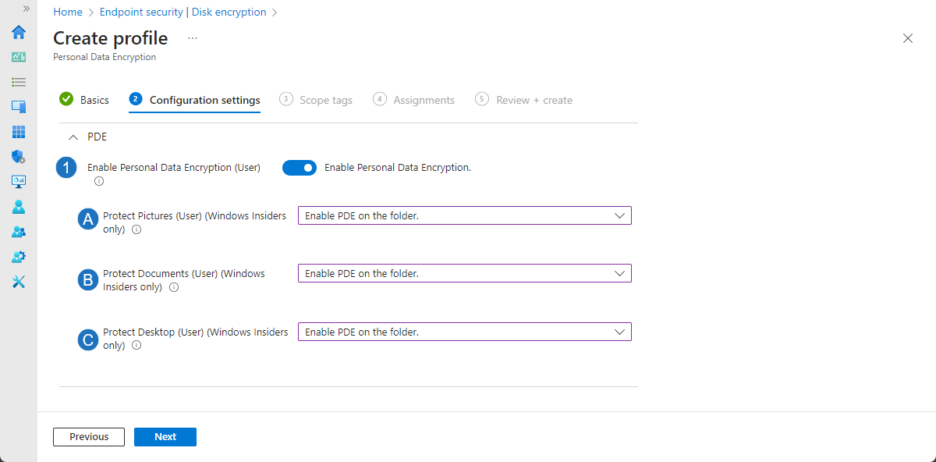Open Tenant administration sidebar icon
Screen dimensions: 936x462
pyautogui.click(x=19, y=257)
